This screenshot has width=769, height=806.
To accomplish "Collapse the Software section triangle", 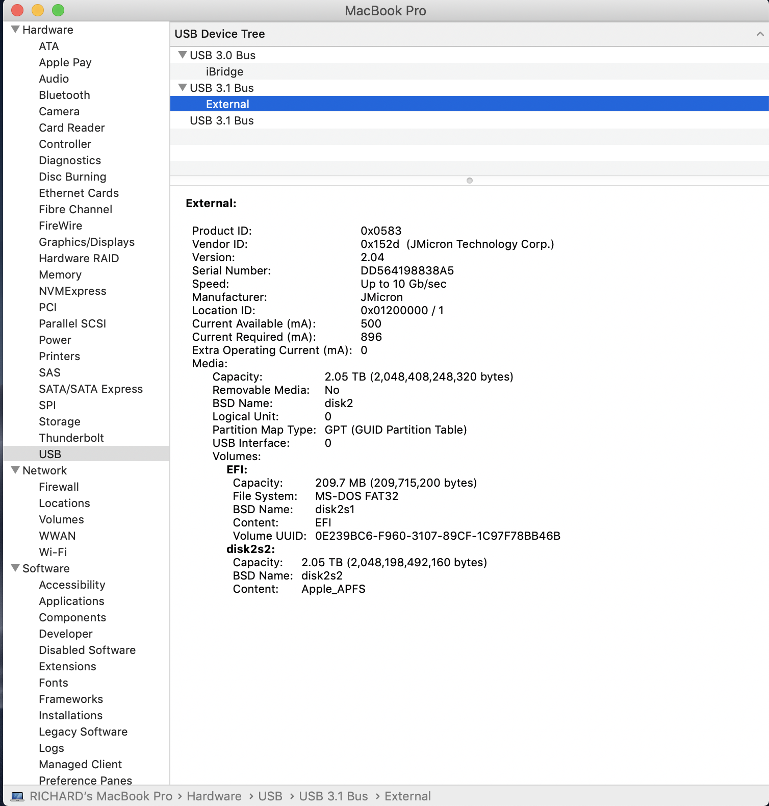I will (x=15, y=568).
